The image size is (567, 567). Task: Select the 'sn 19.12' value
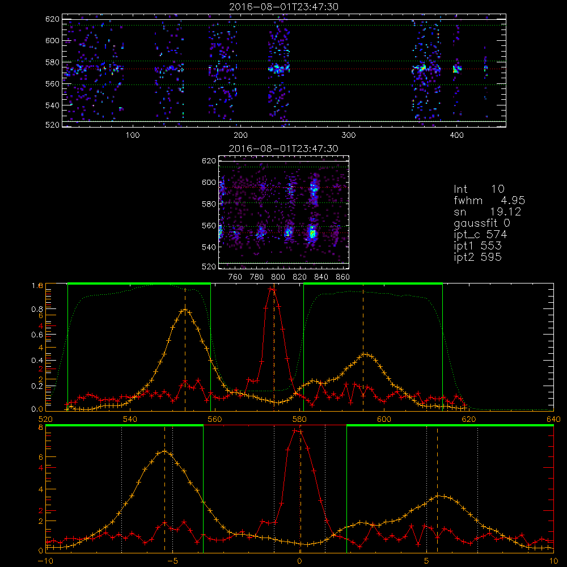[x=488, y=211]
